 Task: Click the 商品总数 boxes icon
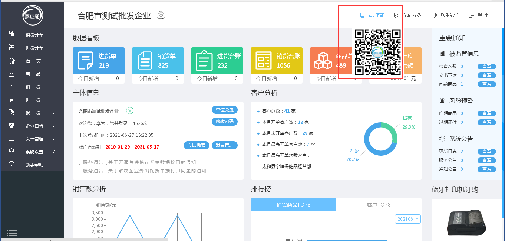(323, 61)
